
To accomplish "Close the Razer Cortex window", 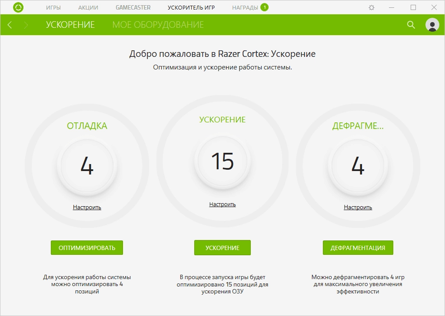I will 434,8.
